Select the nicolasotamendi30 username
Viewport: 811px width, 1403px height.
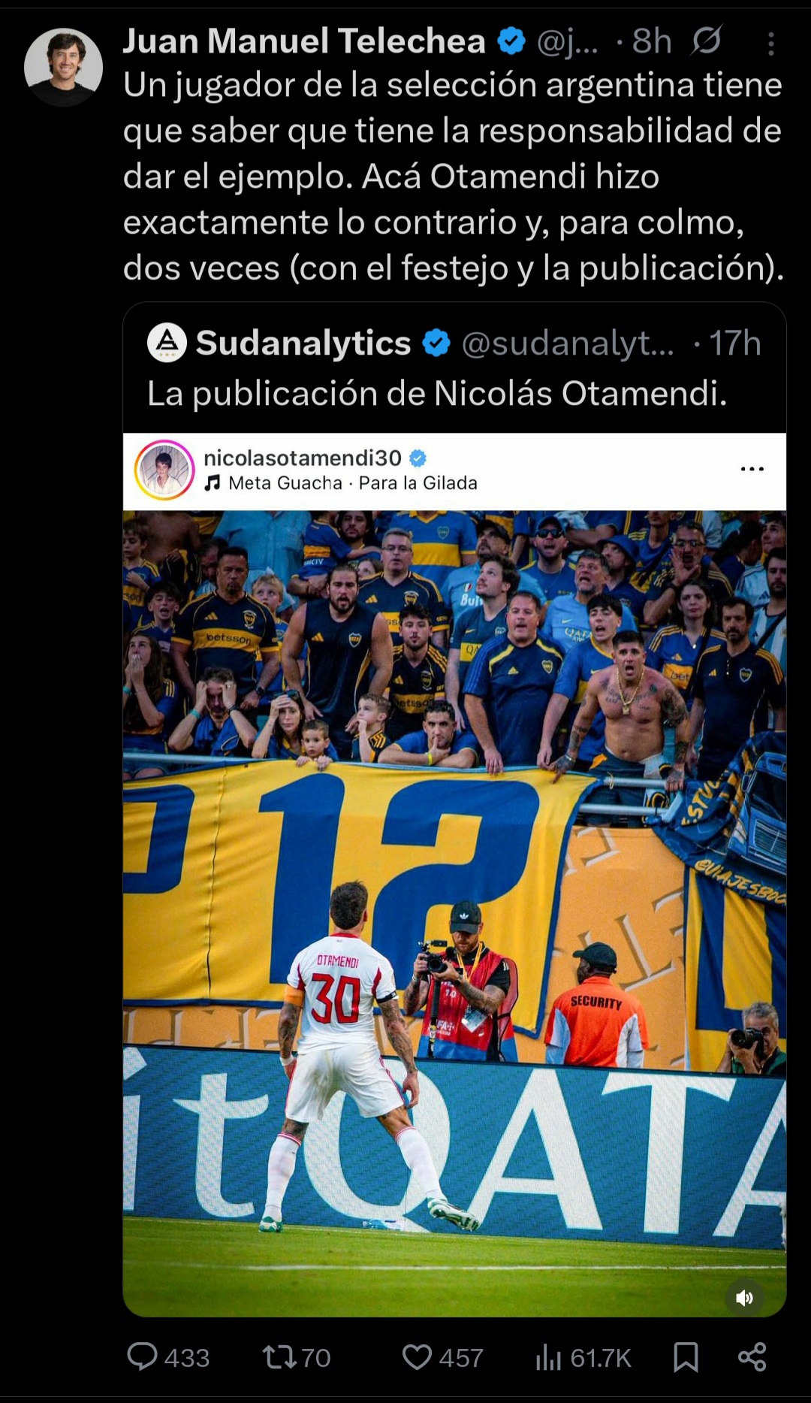303,458
